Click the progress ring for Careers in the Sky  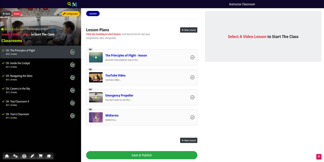tap(73, 90)
